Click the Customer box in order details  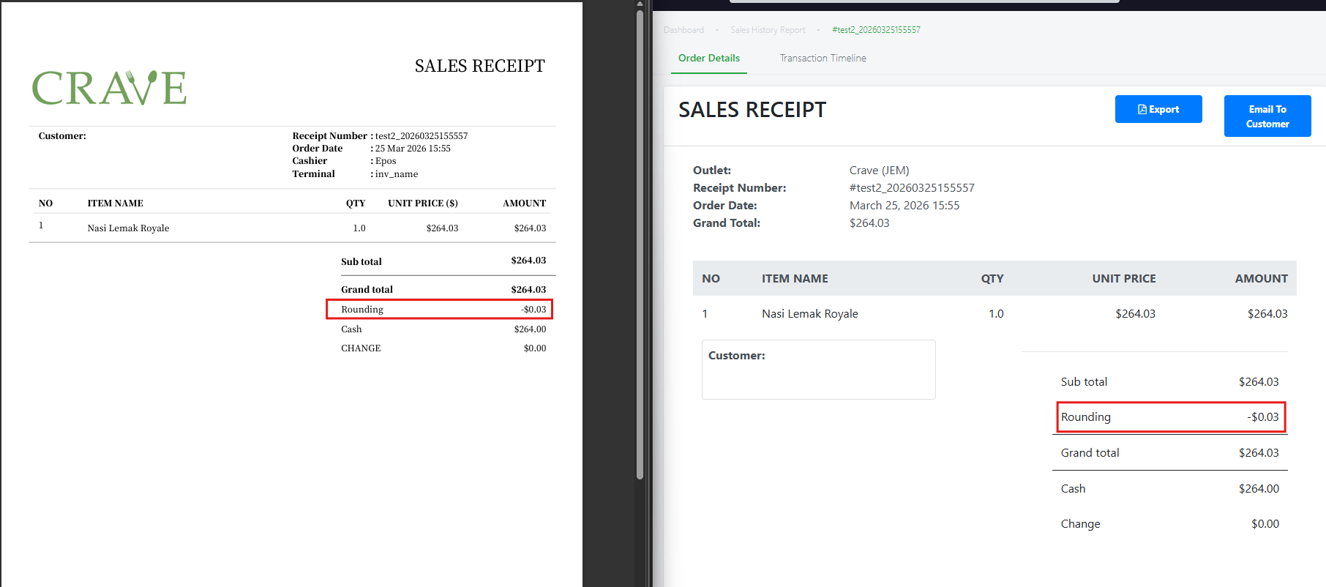[x=818, y=370]
